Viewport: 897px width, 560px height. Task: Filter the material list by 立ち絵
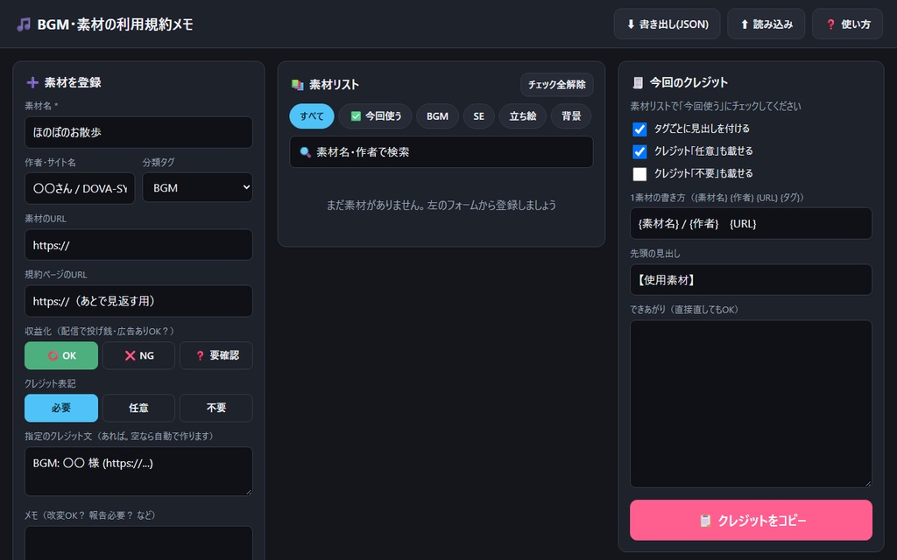523,116
